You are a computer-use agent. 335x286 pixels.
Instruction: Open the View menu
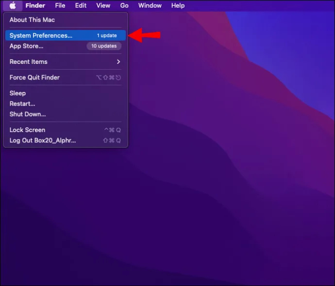click(x=103, y=5)
